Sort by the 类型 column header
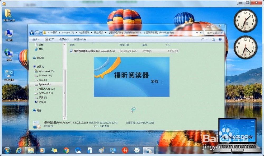264x156 pixels. pyautogui.click(x=145, y=45)
